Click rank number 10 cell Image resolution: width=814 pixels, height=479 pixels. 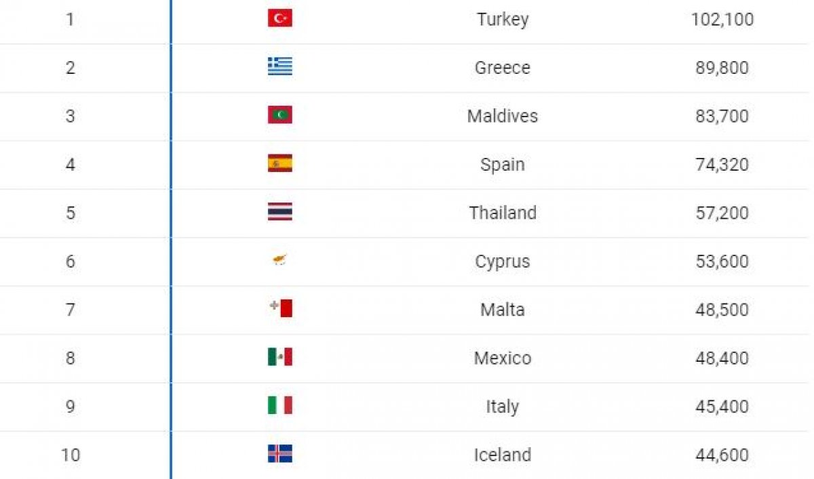click(71, 455)
